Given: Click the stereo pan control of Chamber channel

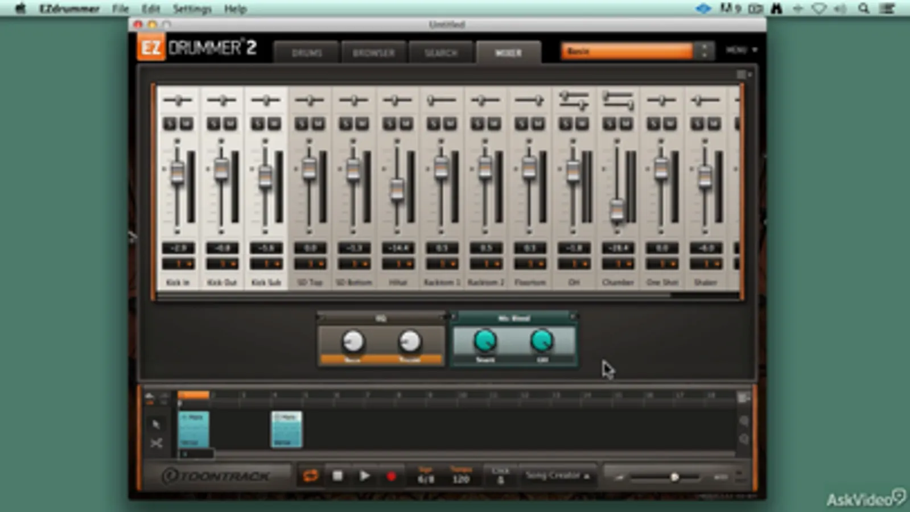Looking at the screenshot, I should coord(617,101).
